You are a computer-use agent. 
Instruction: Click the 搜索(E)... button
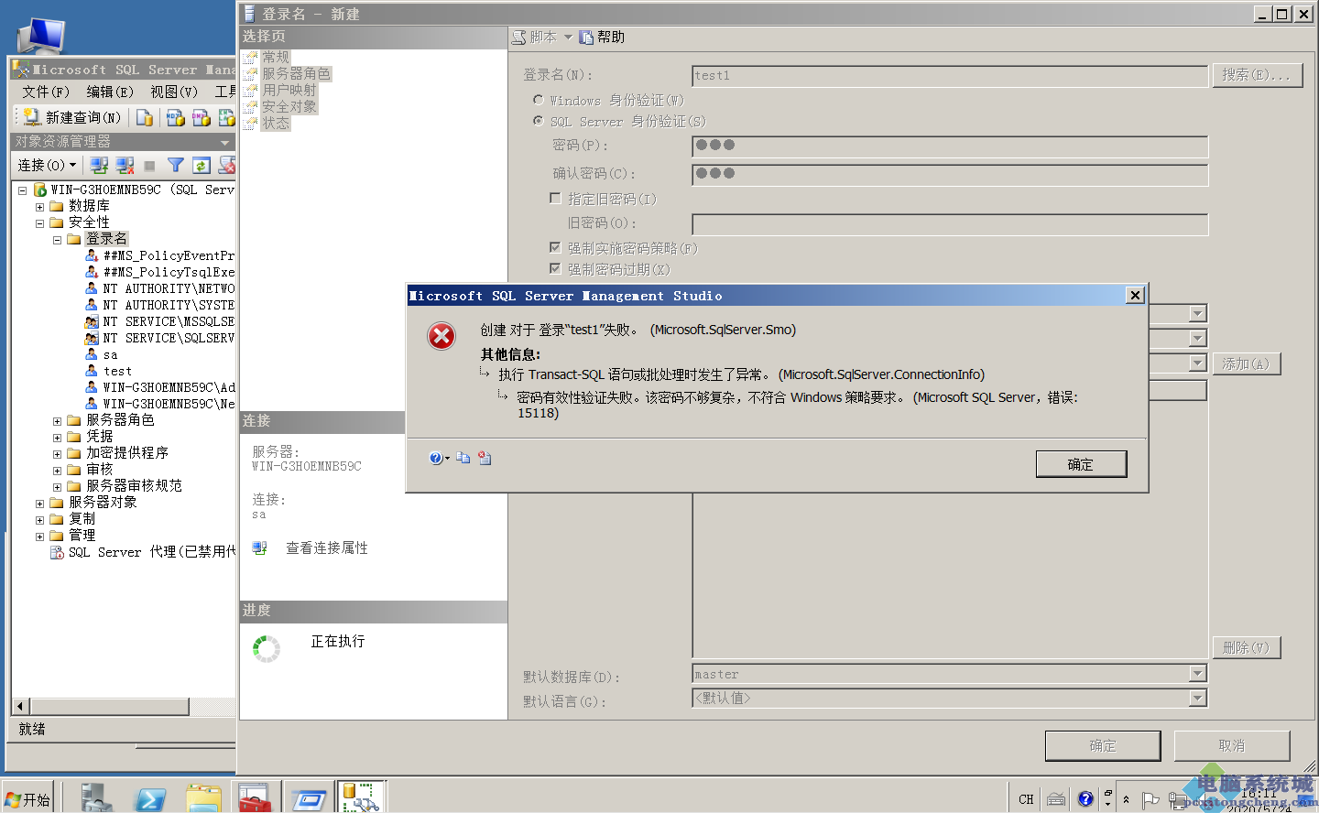point(1257,75)
